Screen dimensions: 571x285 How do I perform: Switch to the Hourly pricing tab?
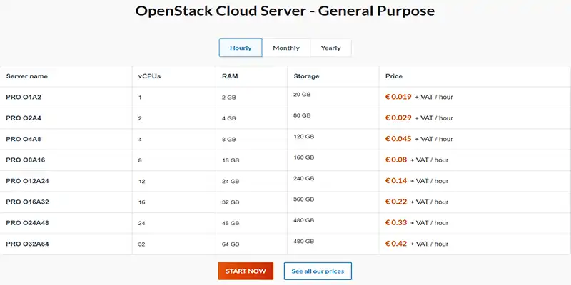[x=241, y=48]
